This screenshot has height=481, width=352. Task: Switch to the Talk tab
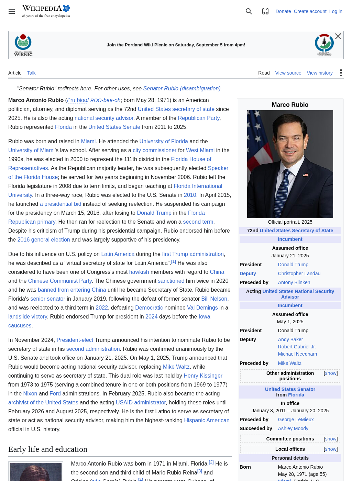coord(31,73)
